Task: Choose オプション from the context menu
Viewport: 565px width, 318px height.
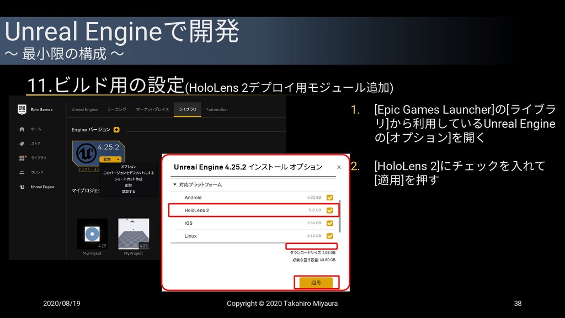Action: tap(129, 167)
